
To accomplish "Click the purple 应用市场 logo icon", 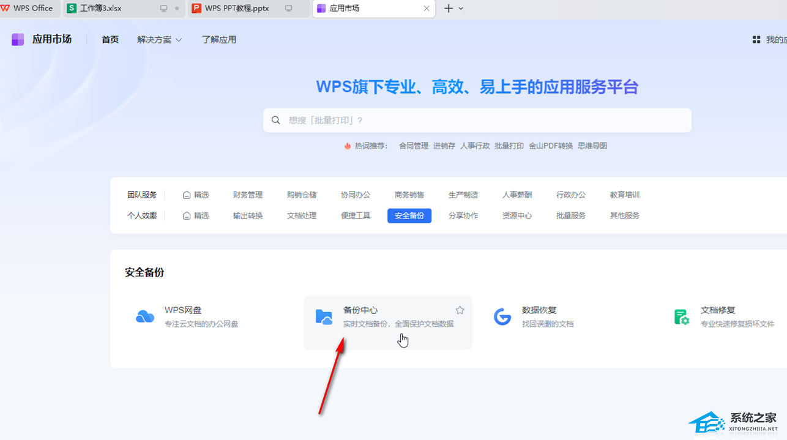I will 18,40.
